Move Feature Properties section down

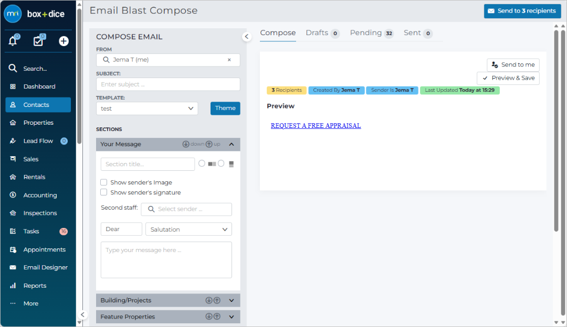[x=208, y=317]
